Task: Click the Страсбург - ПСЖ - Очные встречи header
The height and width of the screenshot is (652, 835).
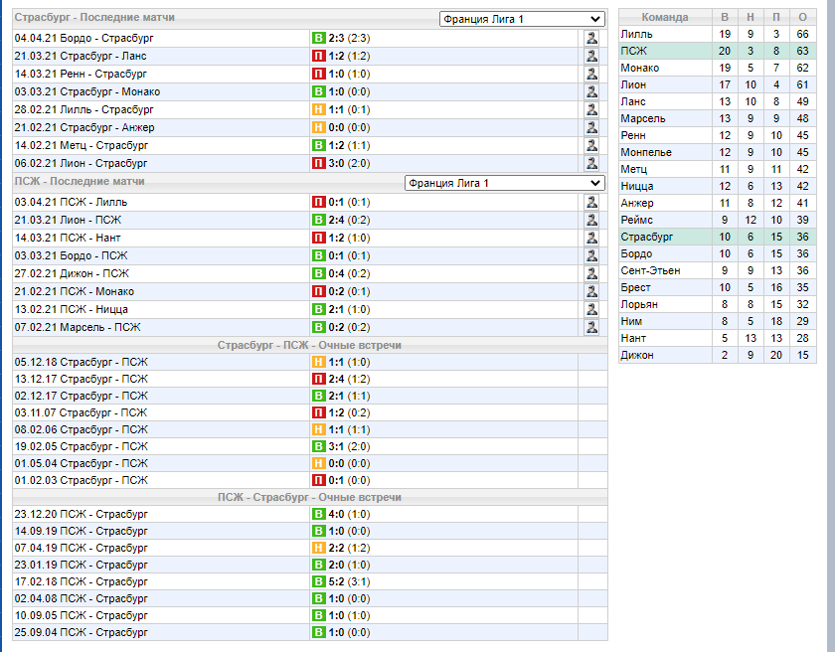Action: [x=309, y=346]
